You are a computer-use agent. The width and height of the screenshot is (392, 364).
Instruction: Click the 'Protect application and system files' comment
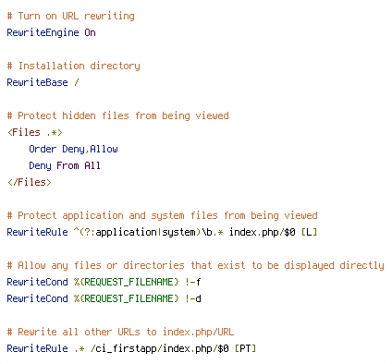[162, 215]
